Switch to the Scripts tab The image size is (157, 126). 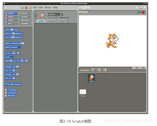tap(41, 21)
